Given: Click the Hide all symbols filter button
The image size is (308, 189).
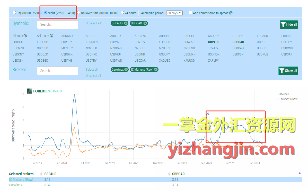Looking at the screenshot, I should coord(289,25).
